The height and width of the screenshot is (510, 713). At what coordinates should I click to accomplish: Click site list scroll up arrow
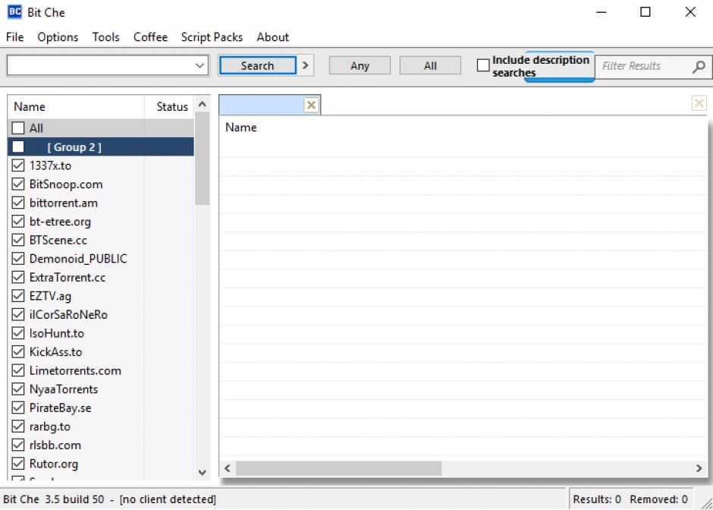[203, 104]
